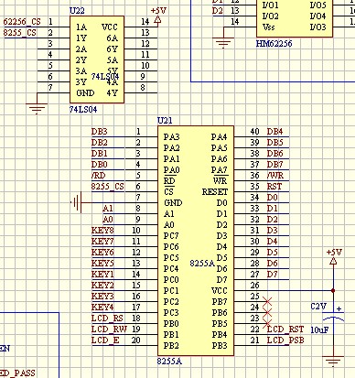Click the HM62256 component label
The image size is (355, 378).
pos(274,44)
